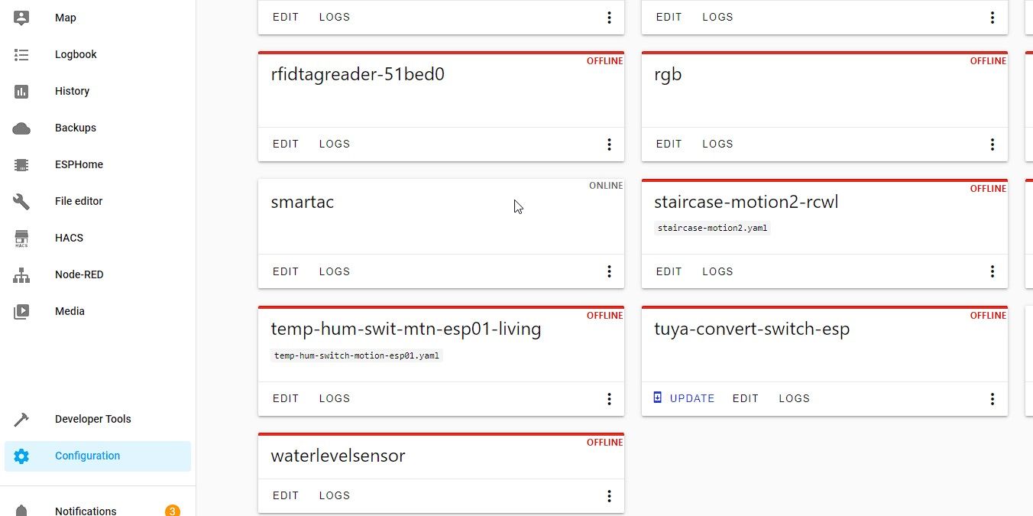
Task: Open Logbook from the sidebar icon
Action: click(21, 54)
